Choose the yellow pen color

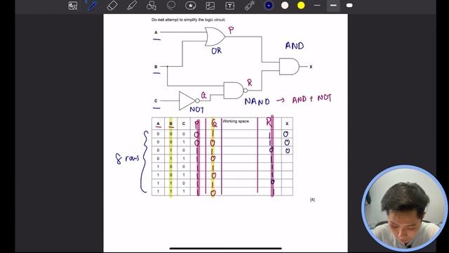[301, 5]
